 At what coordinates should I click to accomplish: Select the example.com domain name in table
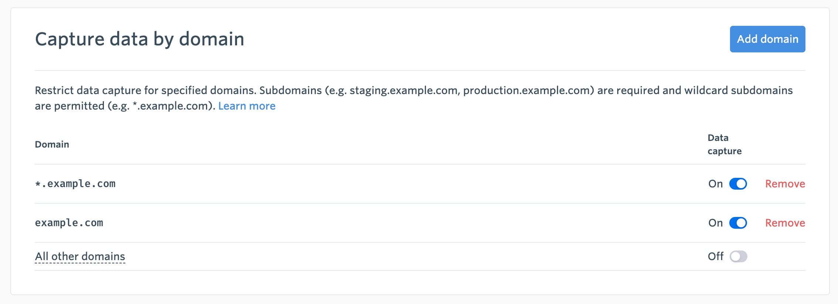pos(69,223)
